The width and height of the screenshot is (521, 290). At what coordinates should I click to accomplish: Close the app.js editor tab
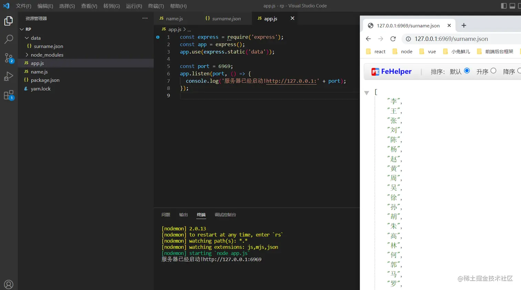pyautogui.click(x=293, y=18)
